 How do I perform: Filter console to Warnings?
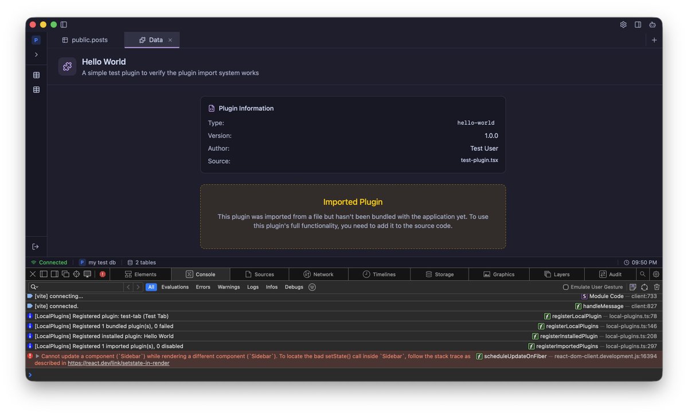[229, 287]
